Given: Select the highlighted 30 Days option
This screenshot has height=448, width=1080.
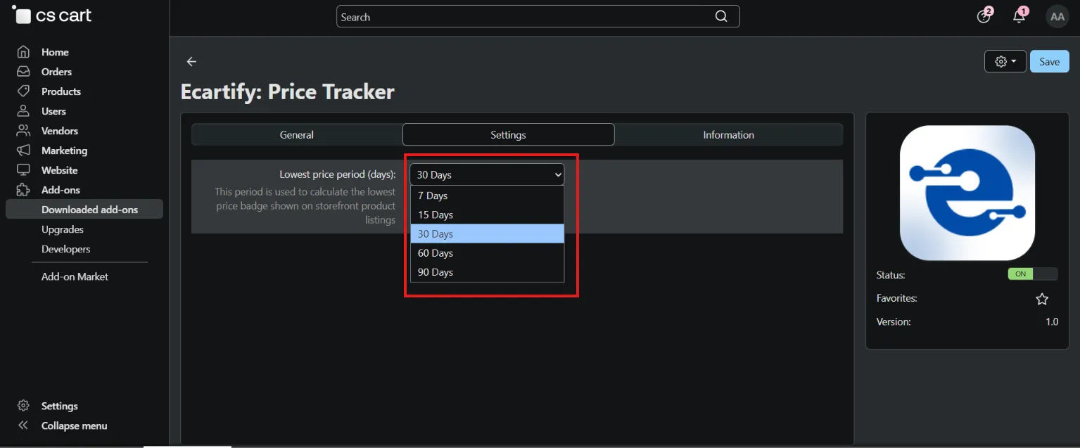Looking at the screenshot, I should 487,233.
